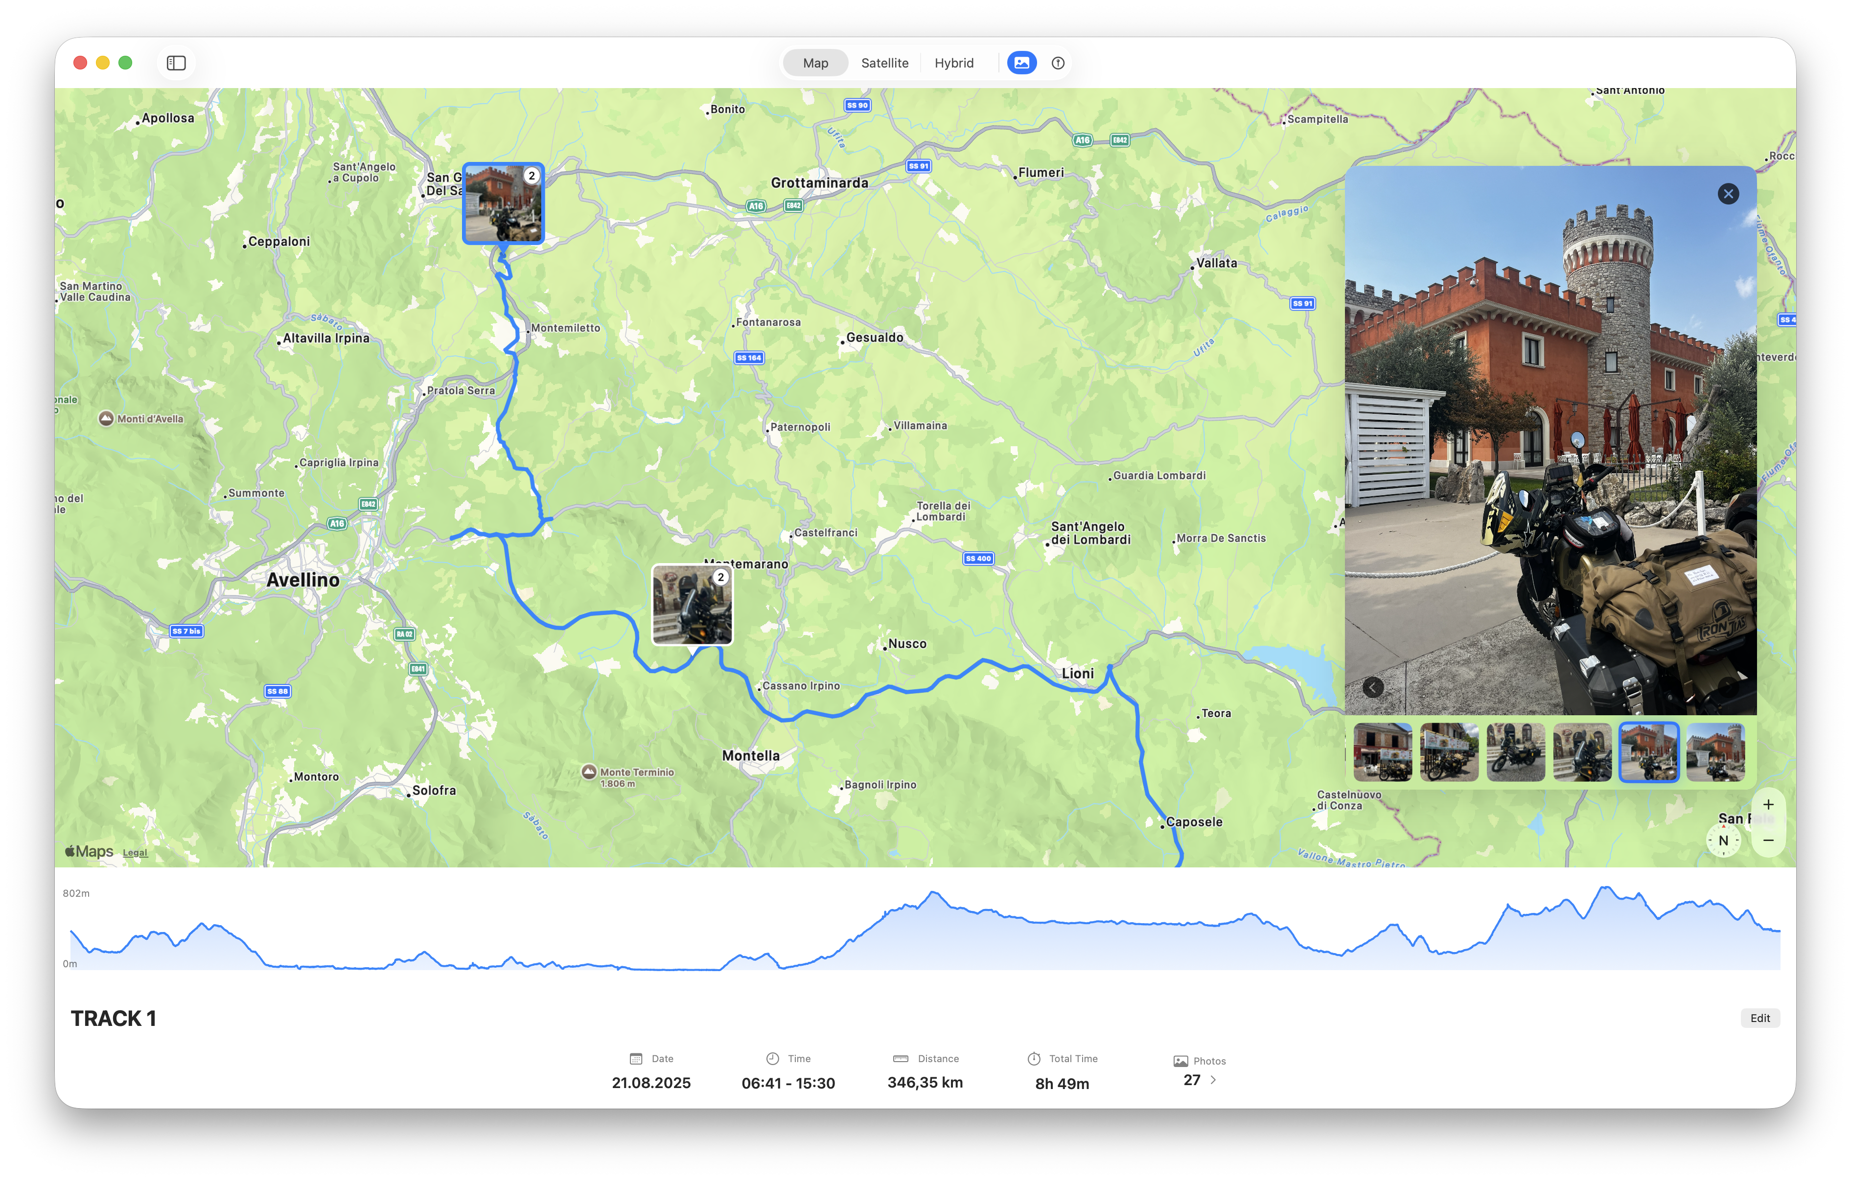This screenshot has width=1851, height=1181.
Task: Select the Map view mode
Action: [815, 62]
